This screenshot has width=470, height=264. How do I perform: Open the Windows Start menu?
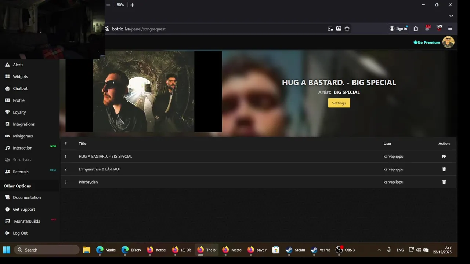coord(7,250)
